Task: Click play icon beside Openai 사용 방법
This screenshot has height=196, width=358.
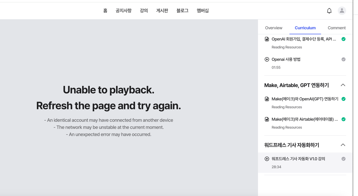Action: tap(267, 59)
